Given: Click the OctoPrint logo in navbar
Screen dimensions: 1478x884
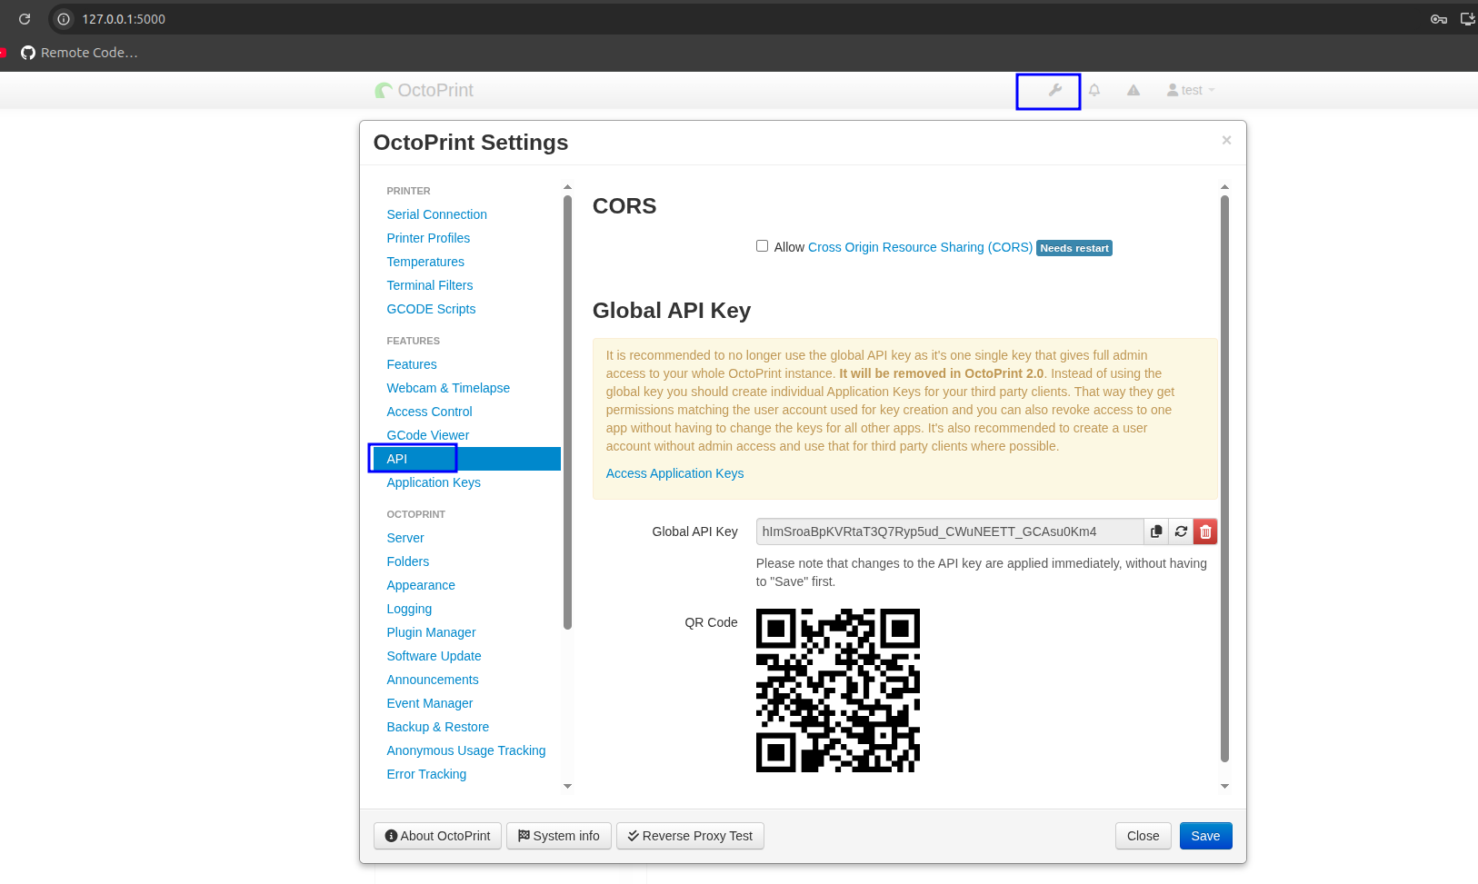Looking at the screenshot, I should tap(424, 90).
